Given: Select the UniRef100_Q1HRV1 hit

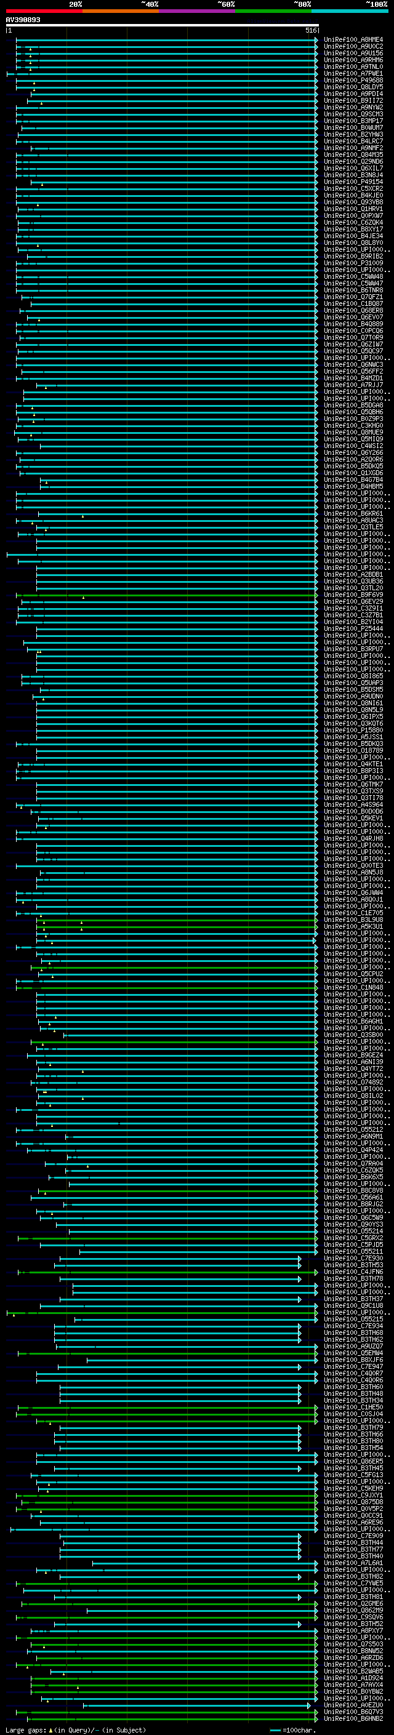Looking at the screenshot, I should click(x=353, y=209).
